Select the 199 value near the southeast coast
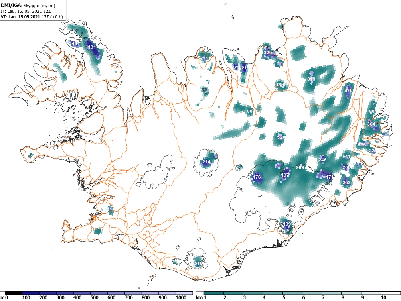 (x=287, y=224)
